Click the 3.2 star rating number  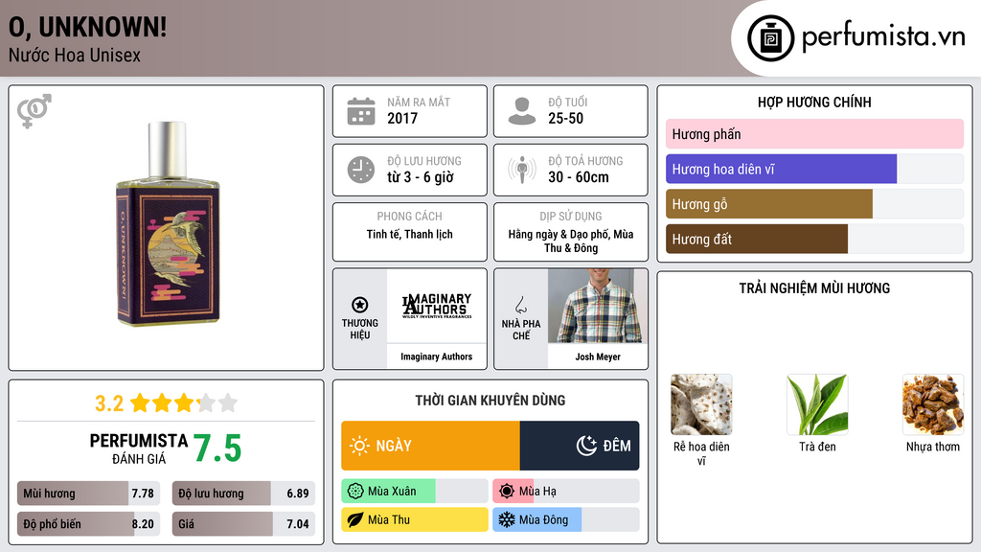point(109,403)
